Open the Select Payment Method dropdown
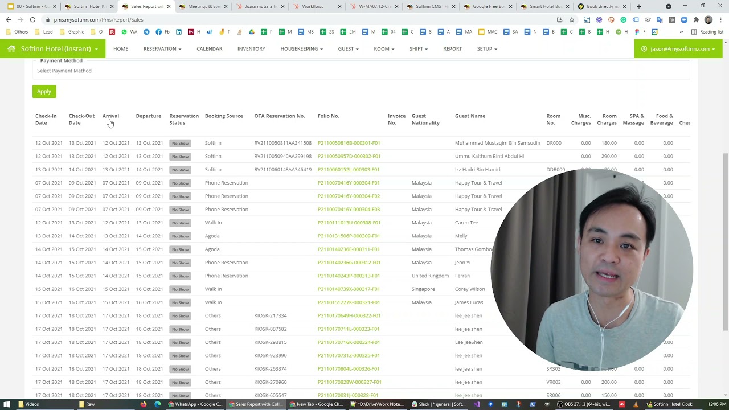This screenshot has width=729, height=410. click(361, 71)
